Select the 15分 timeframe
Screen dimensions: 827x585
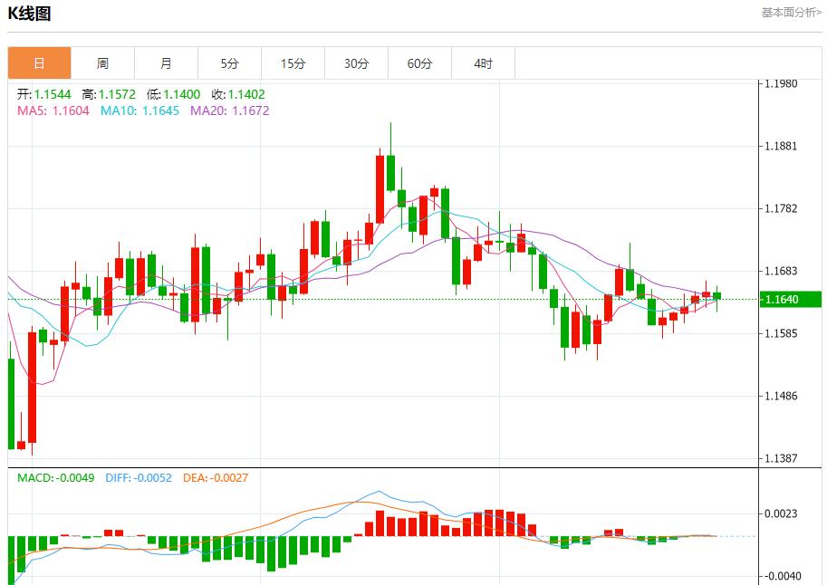[x=293, y=62]
